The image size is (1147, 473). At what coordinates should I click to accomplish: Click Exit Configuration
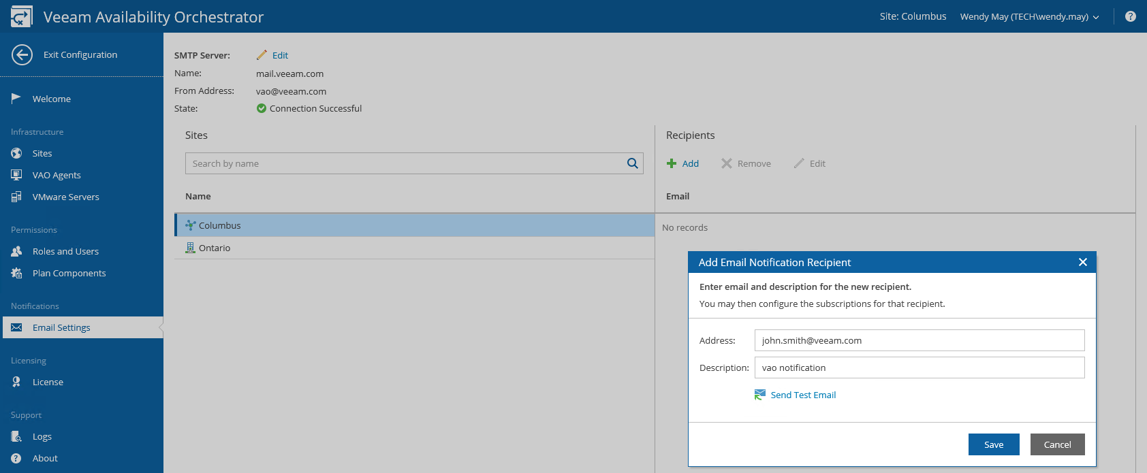click(x=80, y=54)
